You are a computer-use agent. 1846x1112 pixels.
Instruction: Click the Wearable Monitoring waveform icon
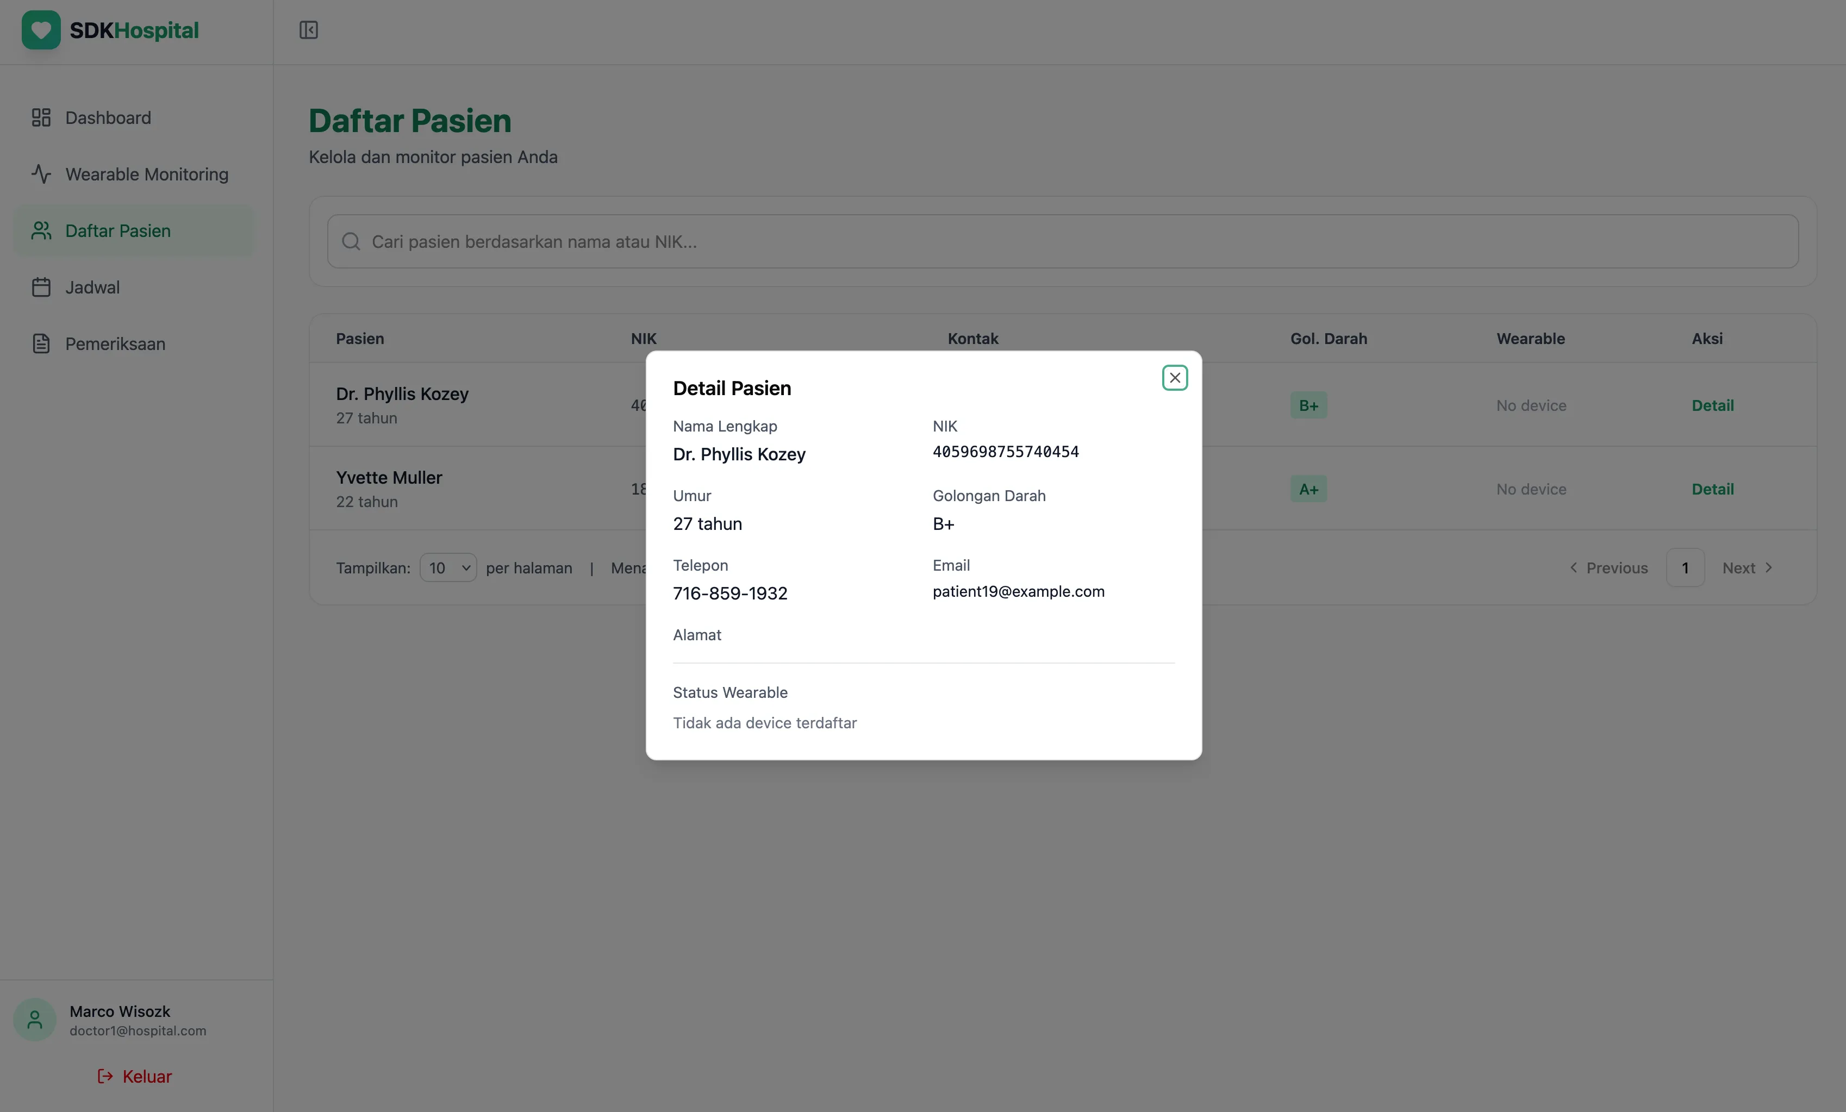point(40,174)
